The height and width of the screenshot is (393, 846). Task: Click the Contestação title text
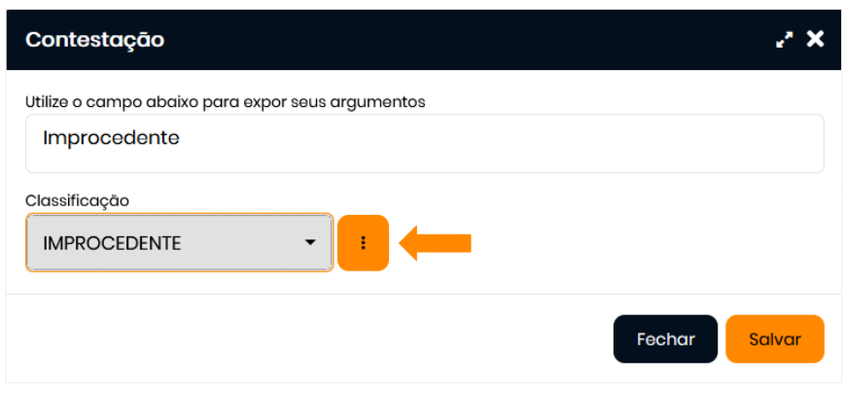[x=94, y=40]
